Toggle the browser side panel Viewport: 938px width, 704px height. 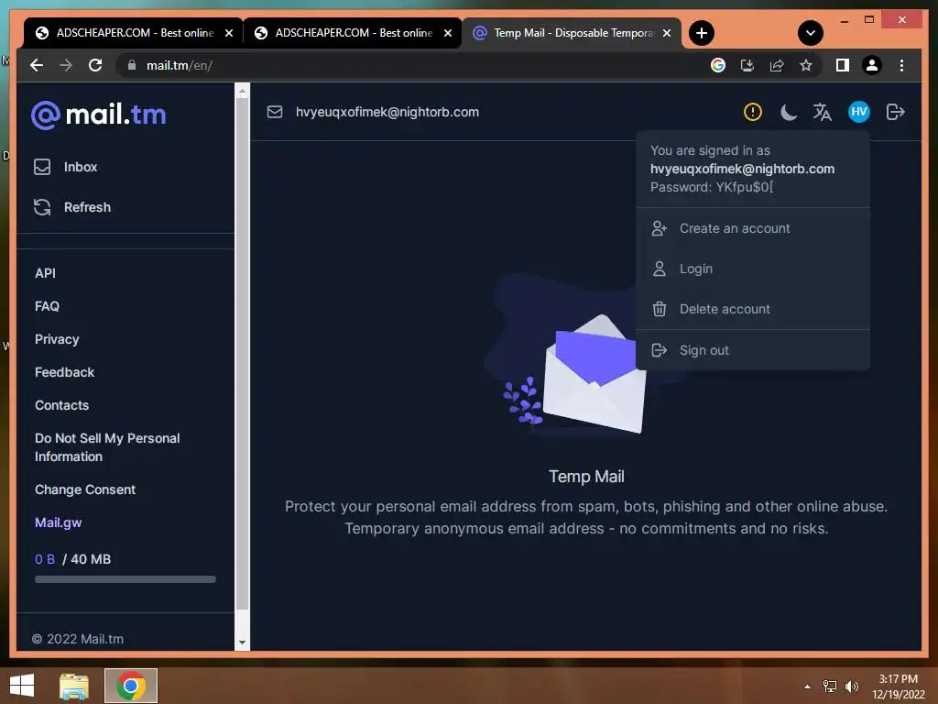pyautogui.click(x=843, y=65)
